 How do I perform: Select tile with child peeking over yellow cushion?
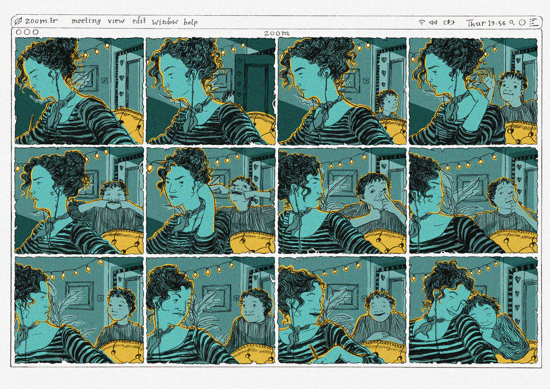pyautogui.click(x=342, y=91)
